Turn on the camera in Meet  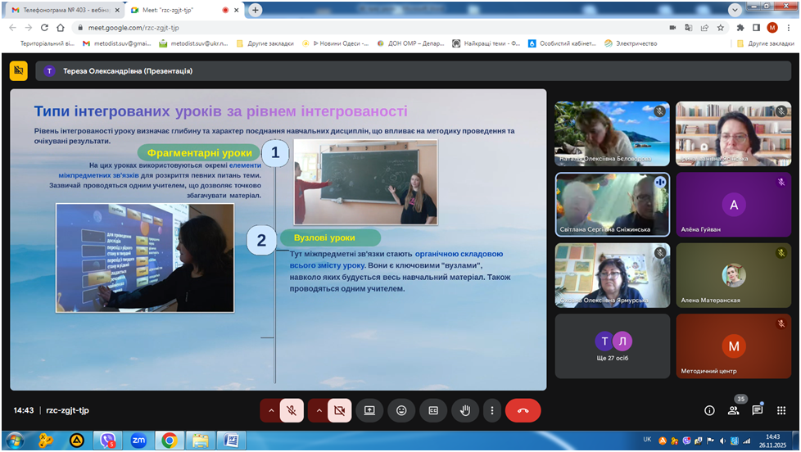click(x=340, y=410)
